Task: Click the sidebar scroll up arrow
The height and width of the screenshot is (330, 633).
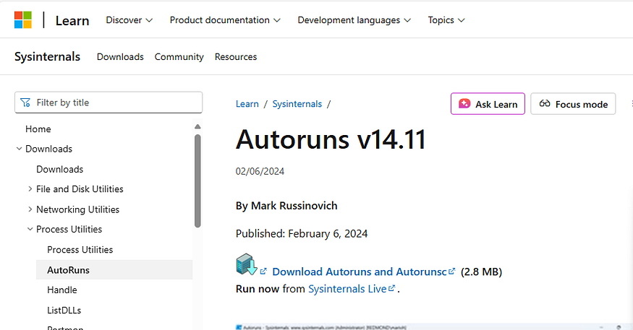Action: tap(197, 126)
